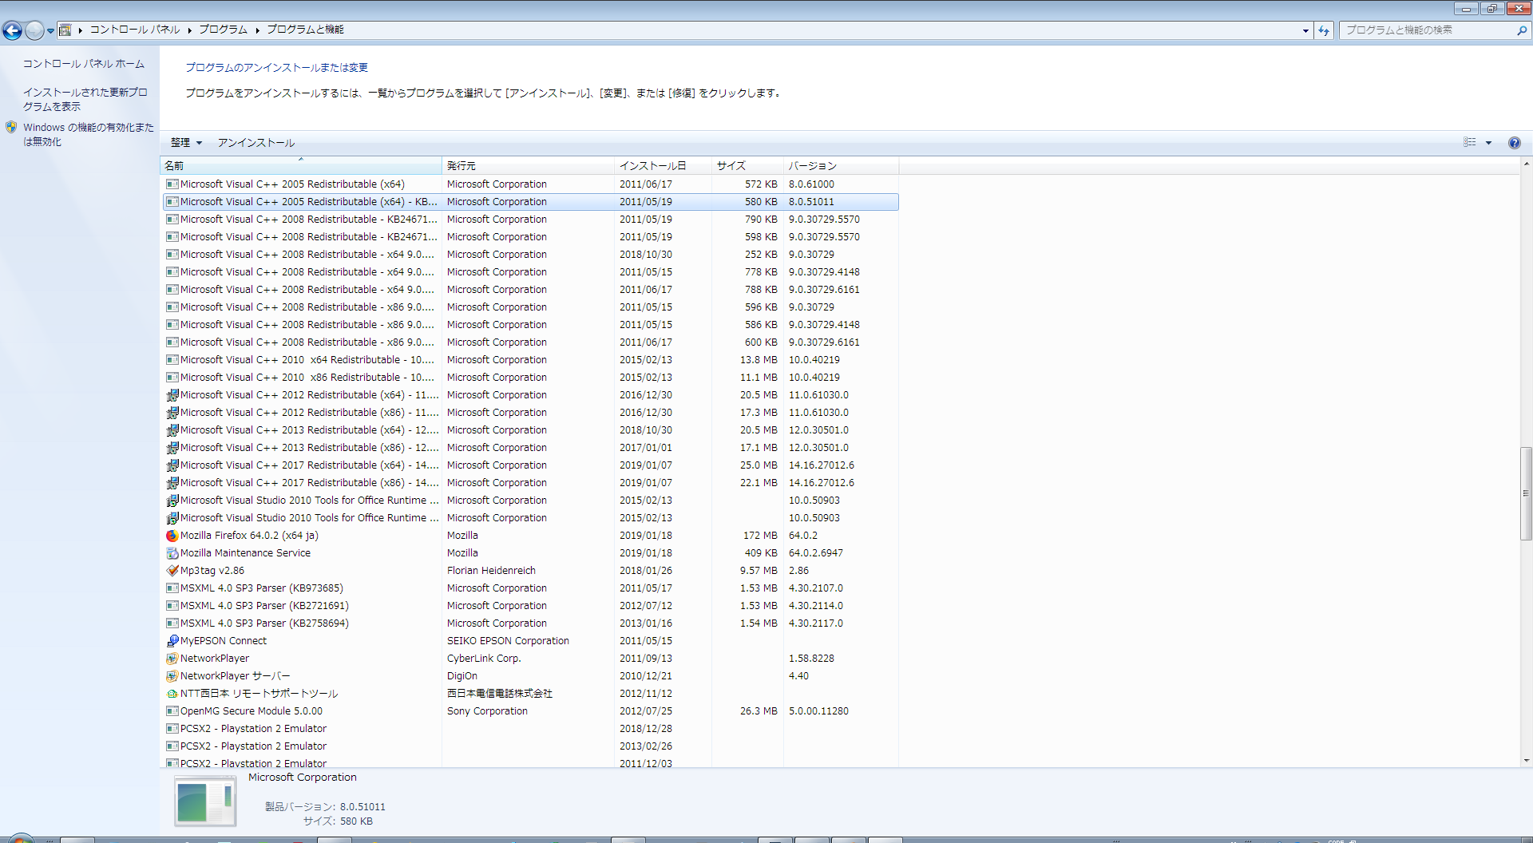Image resolution: width=1533 pixels, height=843 pixels.
Task: Select Visual C++ 2013 Redistributable (x64) row
Action: tap(531, 430)
